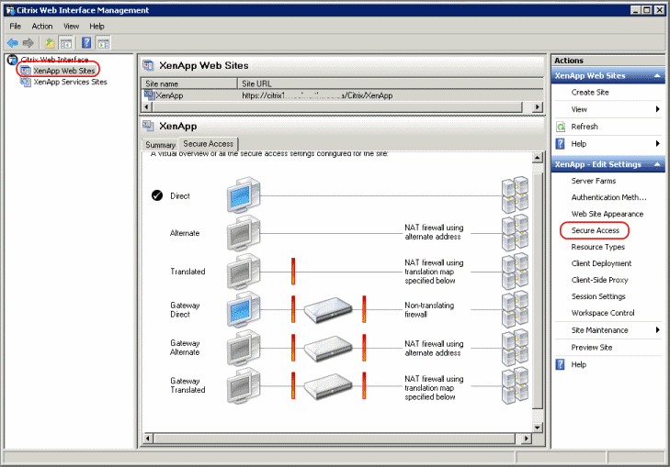The image size is (670, 467).
Task: Open Client-Side Proxy settings
Action: tap(599, 280)
